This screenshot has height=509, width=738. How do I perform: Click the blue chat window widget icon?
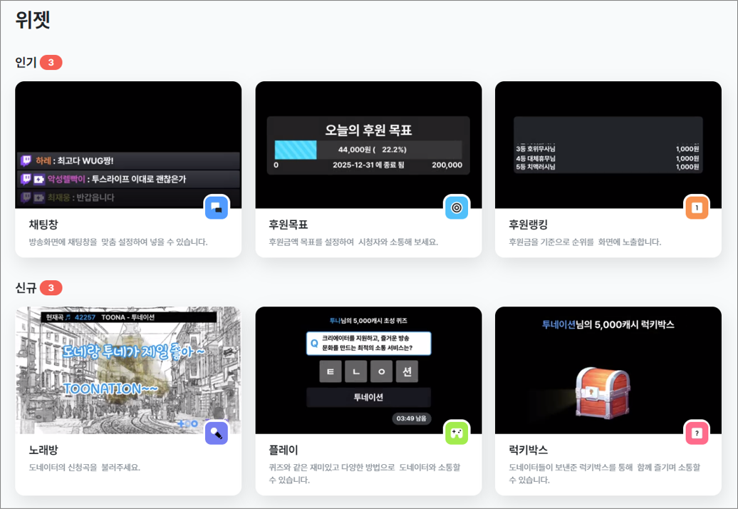pos(217,207)
